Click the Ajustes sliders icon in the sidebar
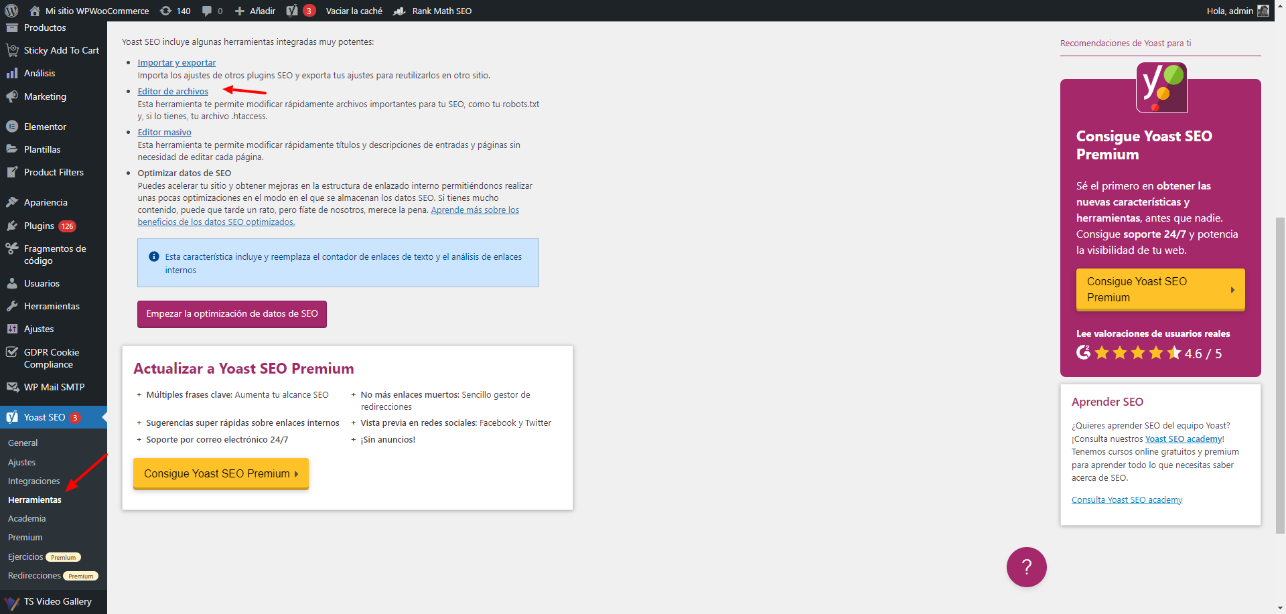This screenshot has width=1286, height=614. [12, 329]
